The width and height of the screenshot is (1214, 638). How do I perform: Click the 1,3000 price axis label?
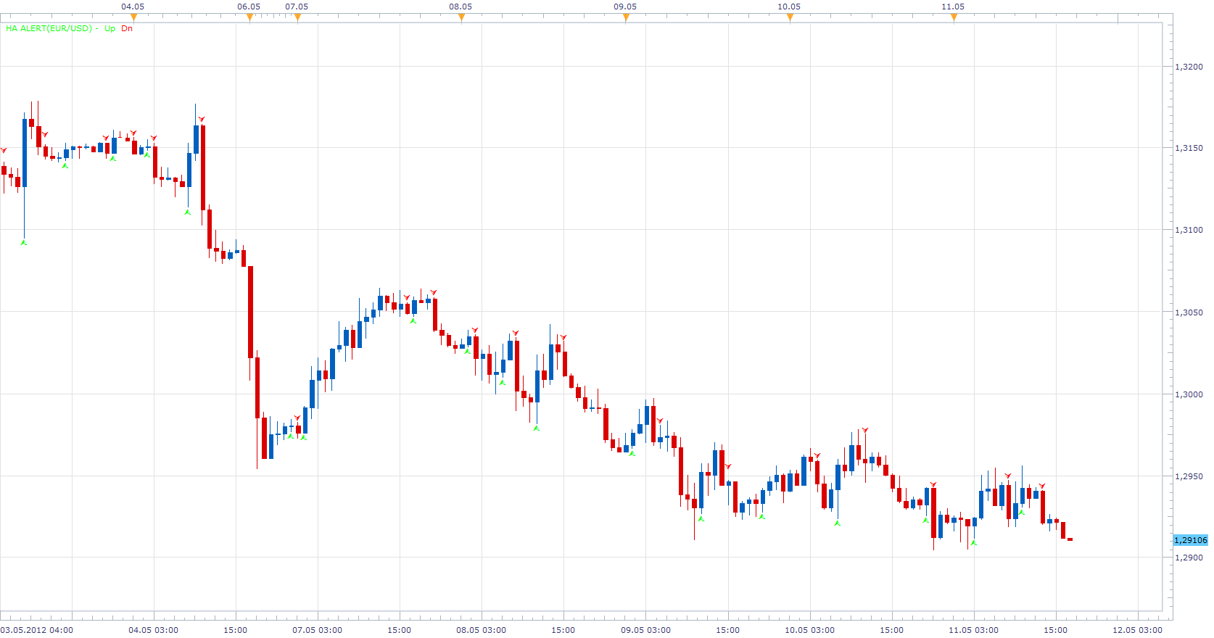pos(1189,394)
